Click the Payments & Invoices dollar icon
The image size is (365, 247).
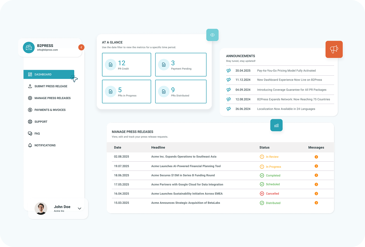point(30,110)
